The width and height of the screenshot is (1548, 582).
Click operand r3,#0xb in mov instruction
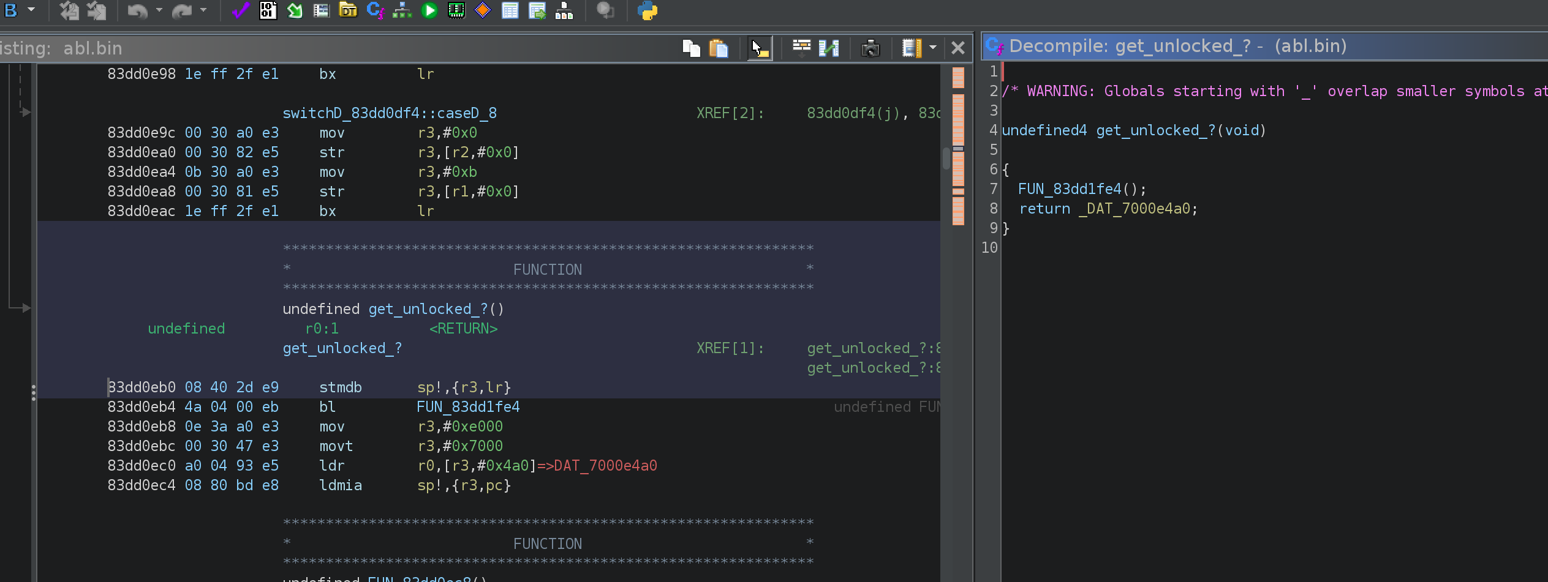pyautogui.click(x=447, y=172)
